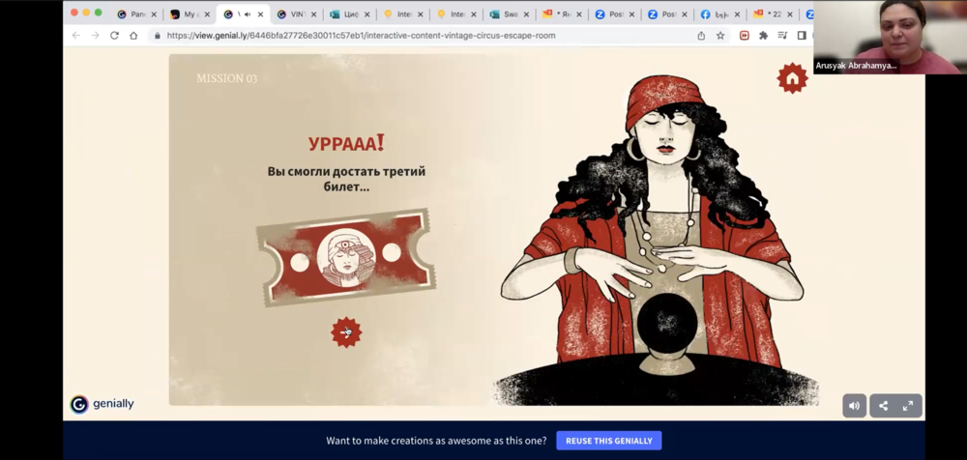Viewport: 967px width, 460px height.
Task: Click the red home icon in the presentation
Action: (x=792, y=78)
